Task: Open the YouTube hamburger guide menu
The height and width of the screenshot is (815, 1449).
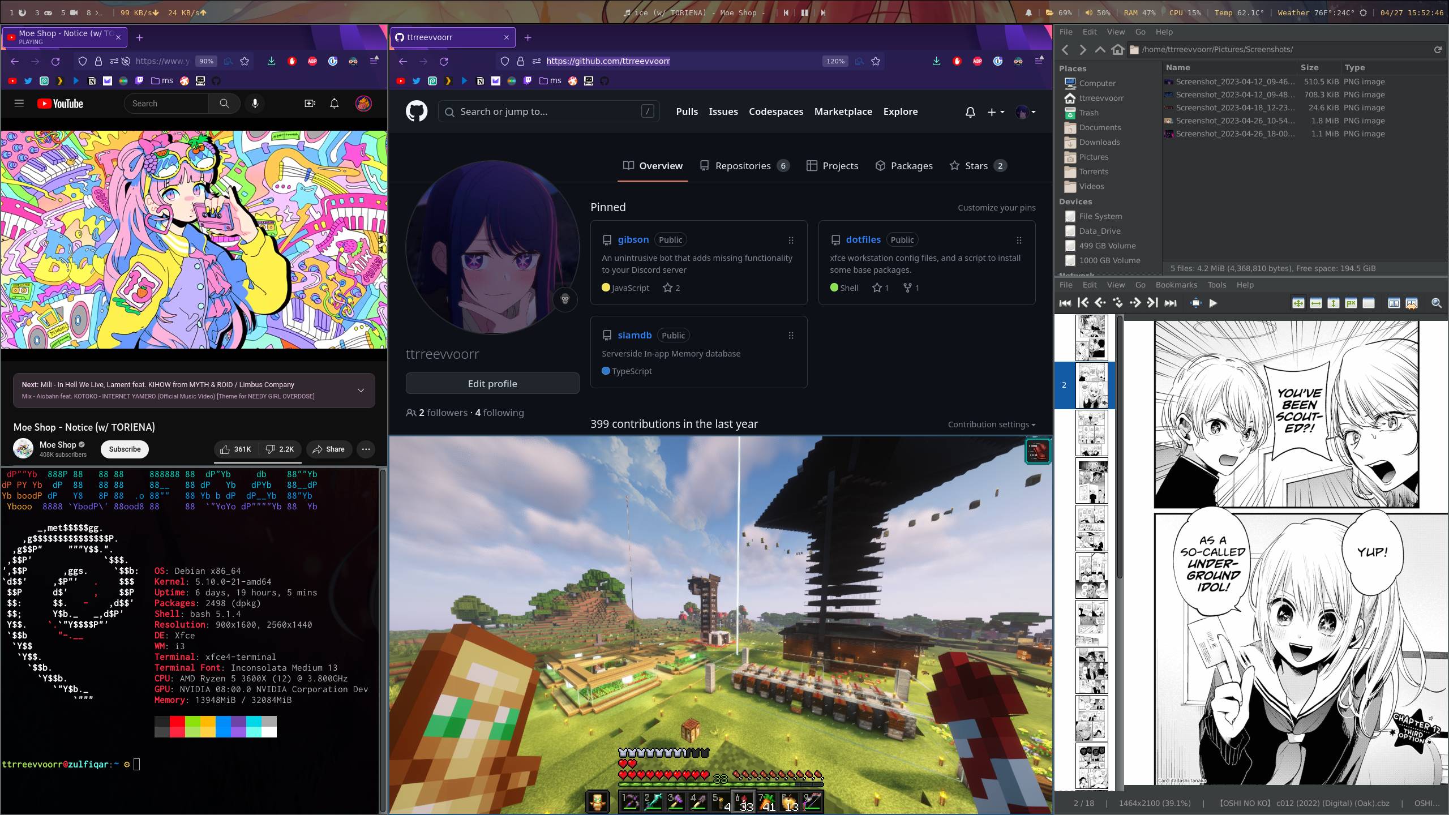Action: point(19,104)
